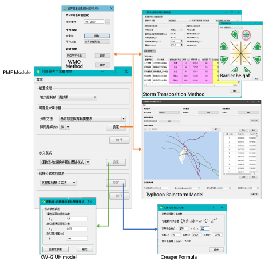
Task: Click the left-lower green arrow in Barrier height window
Action: 224,60
